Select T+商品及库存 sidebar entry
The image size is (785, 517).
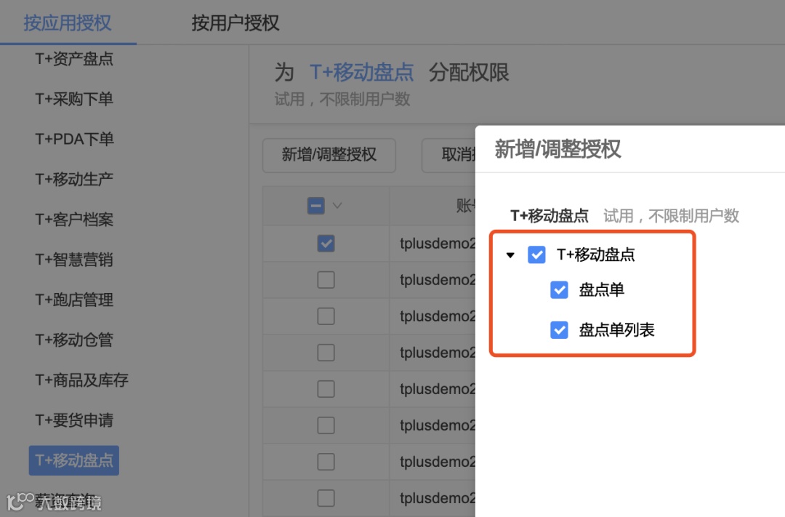pos(81,380)
